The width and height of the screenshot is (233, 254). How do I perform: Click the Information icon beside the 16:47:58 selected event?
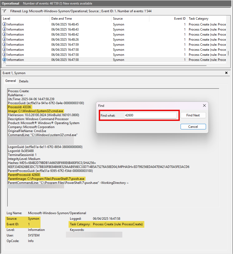point(4,60)
